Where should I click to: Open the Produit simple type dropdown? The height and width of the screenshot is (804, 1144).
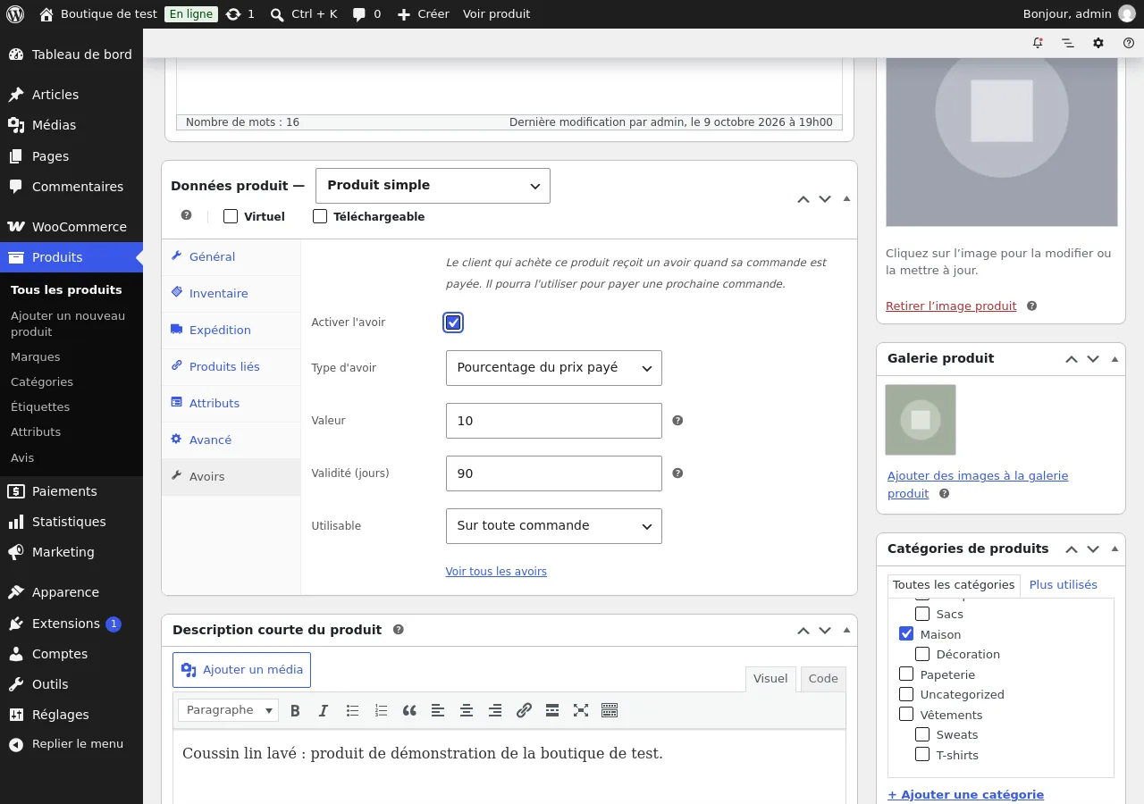tap(433, 186)
